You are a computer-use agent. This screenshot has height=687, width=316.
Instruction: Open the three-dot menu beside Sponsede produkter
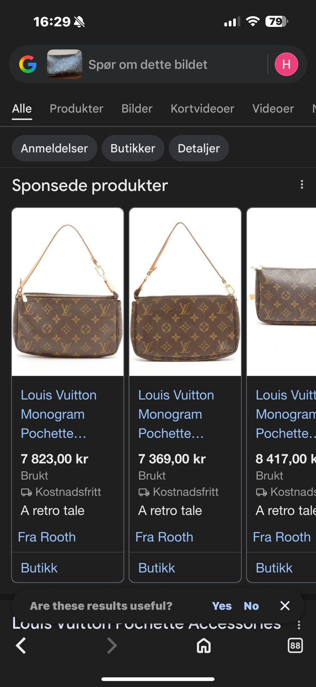point(302,185)
